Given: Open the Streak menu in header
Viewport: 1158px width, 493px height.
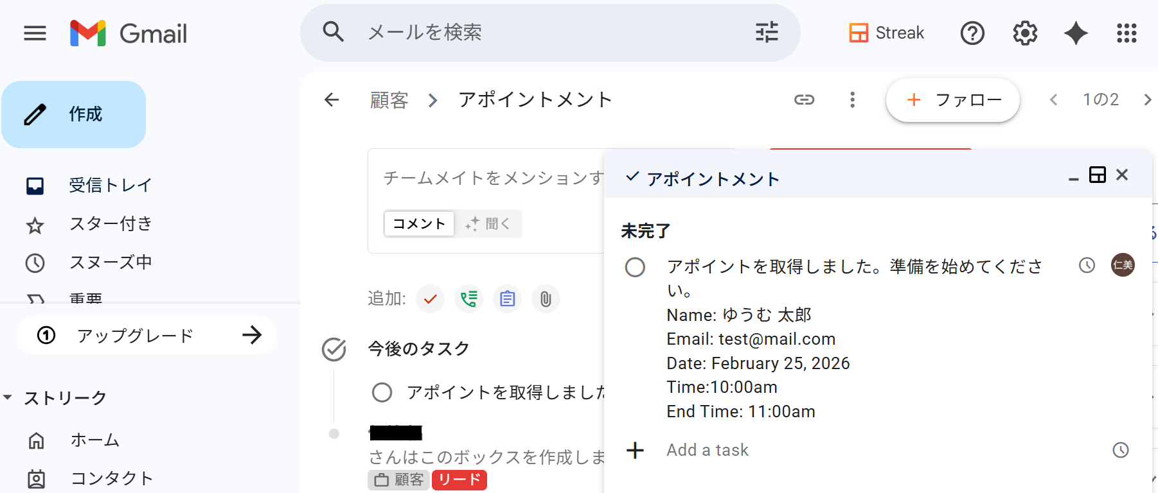Looking at the screenshot, I should pyautogui.click(x=886, y=33).
